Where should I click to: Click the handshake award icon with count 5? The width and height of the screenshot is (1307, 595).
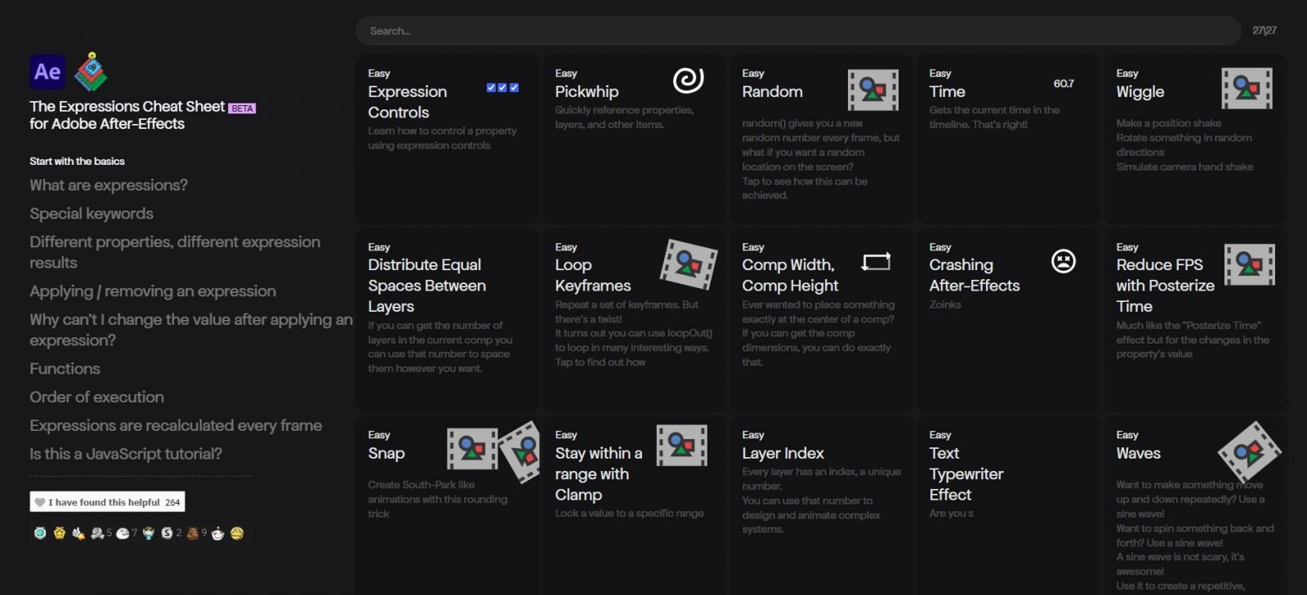98,533
